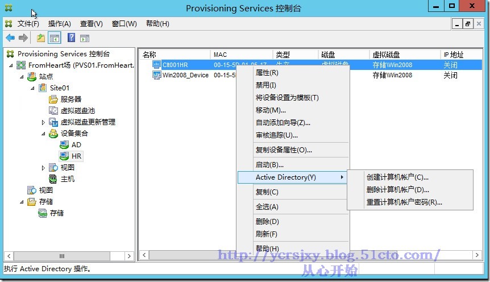
Task: Click device list scrollbar right arrow
Action: click(x=477, y=255)
